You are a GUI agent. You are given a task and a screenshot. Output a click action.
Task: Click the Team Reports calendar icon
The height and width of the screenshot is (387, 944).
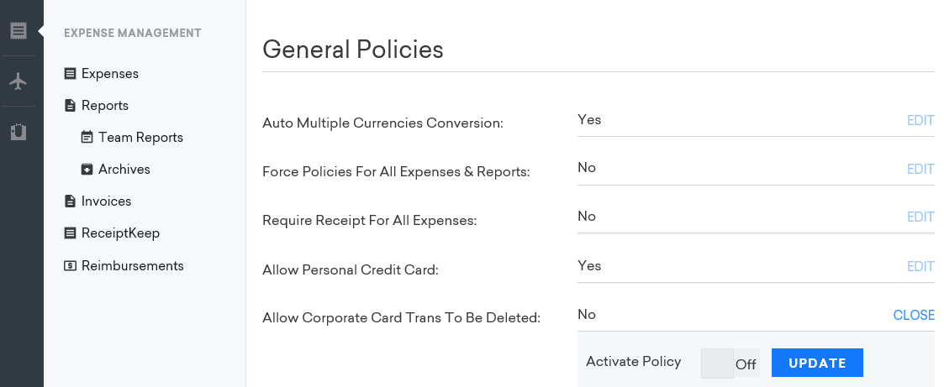tap(87, 138)
